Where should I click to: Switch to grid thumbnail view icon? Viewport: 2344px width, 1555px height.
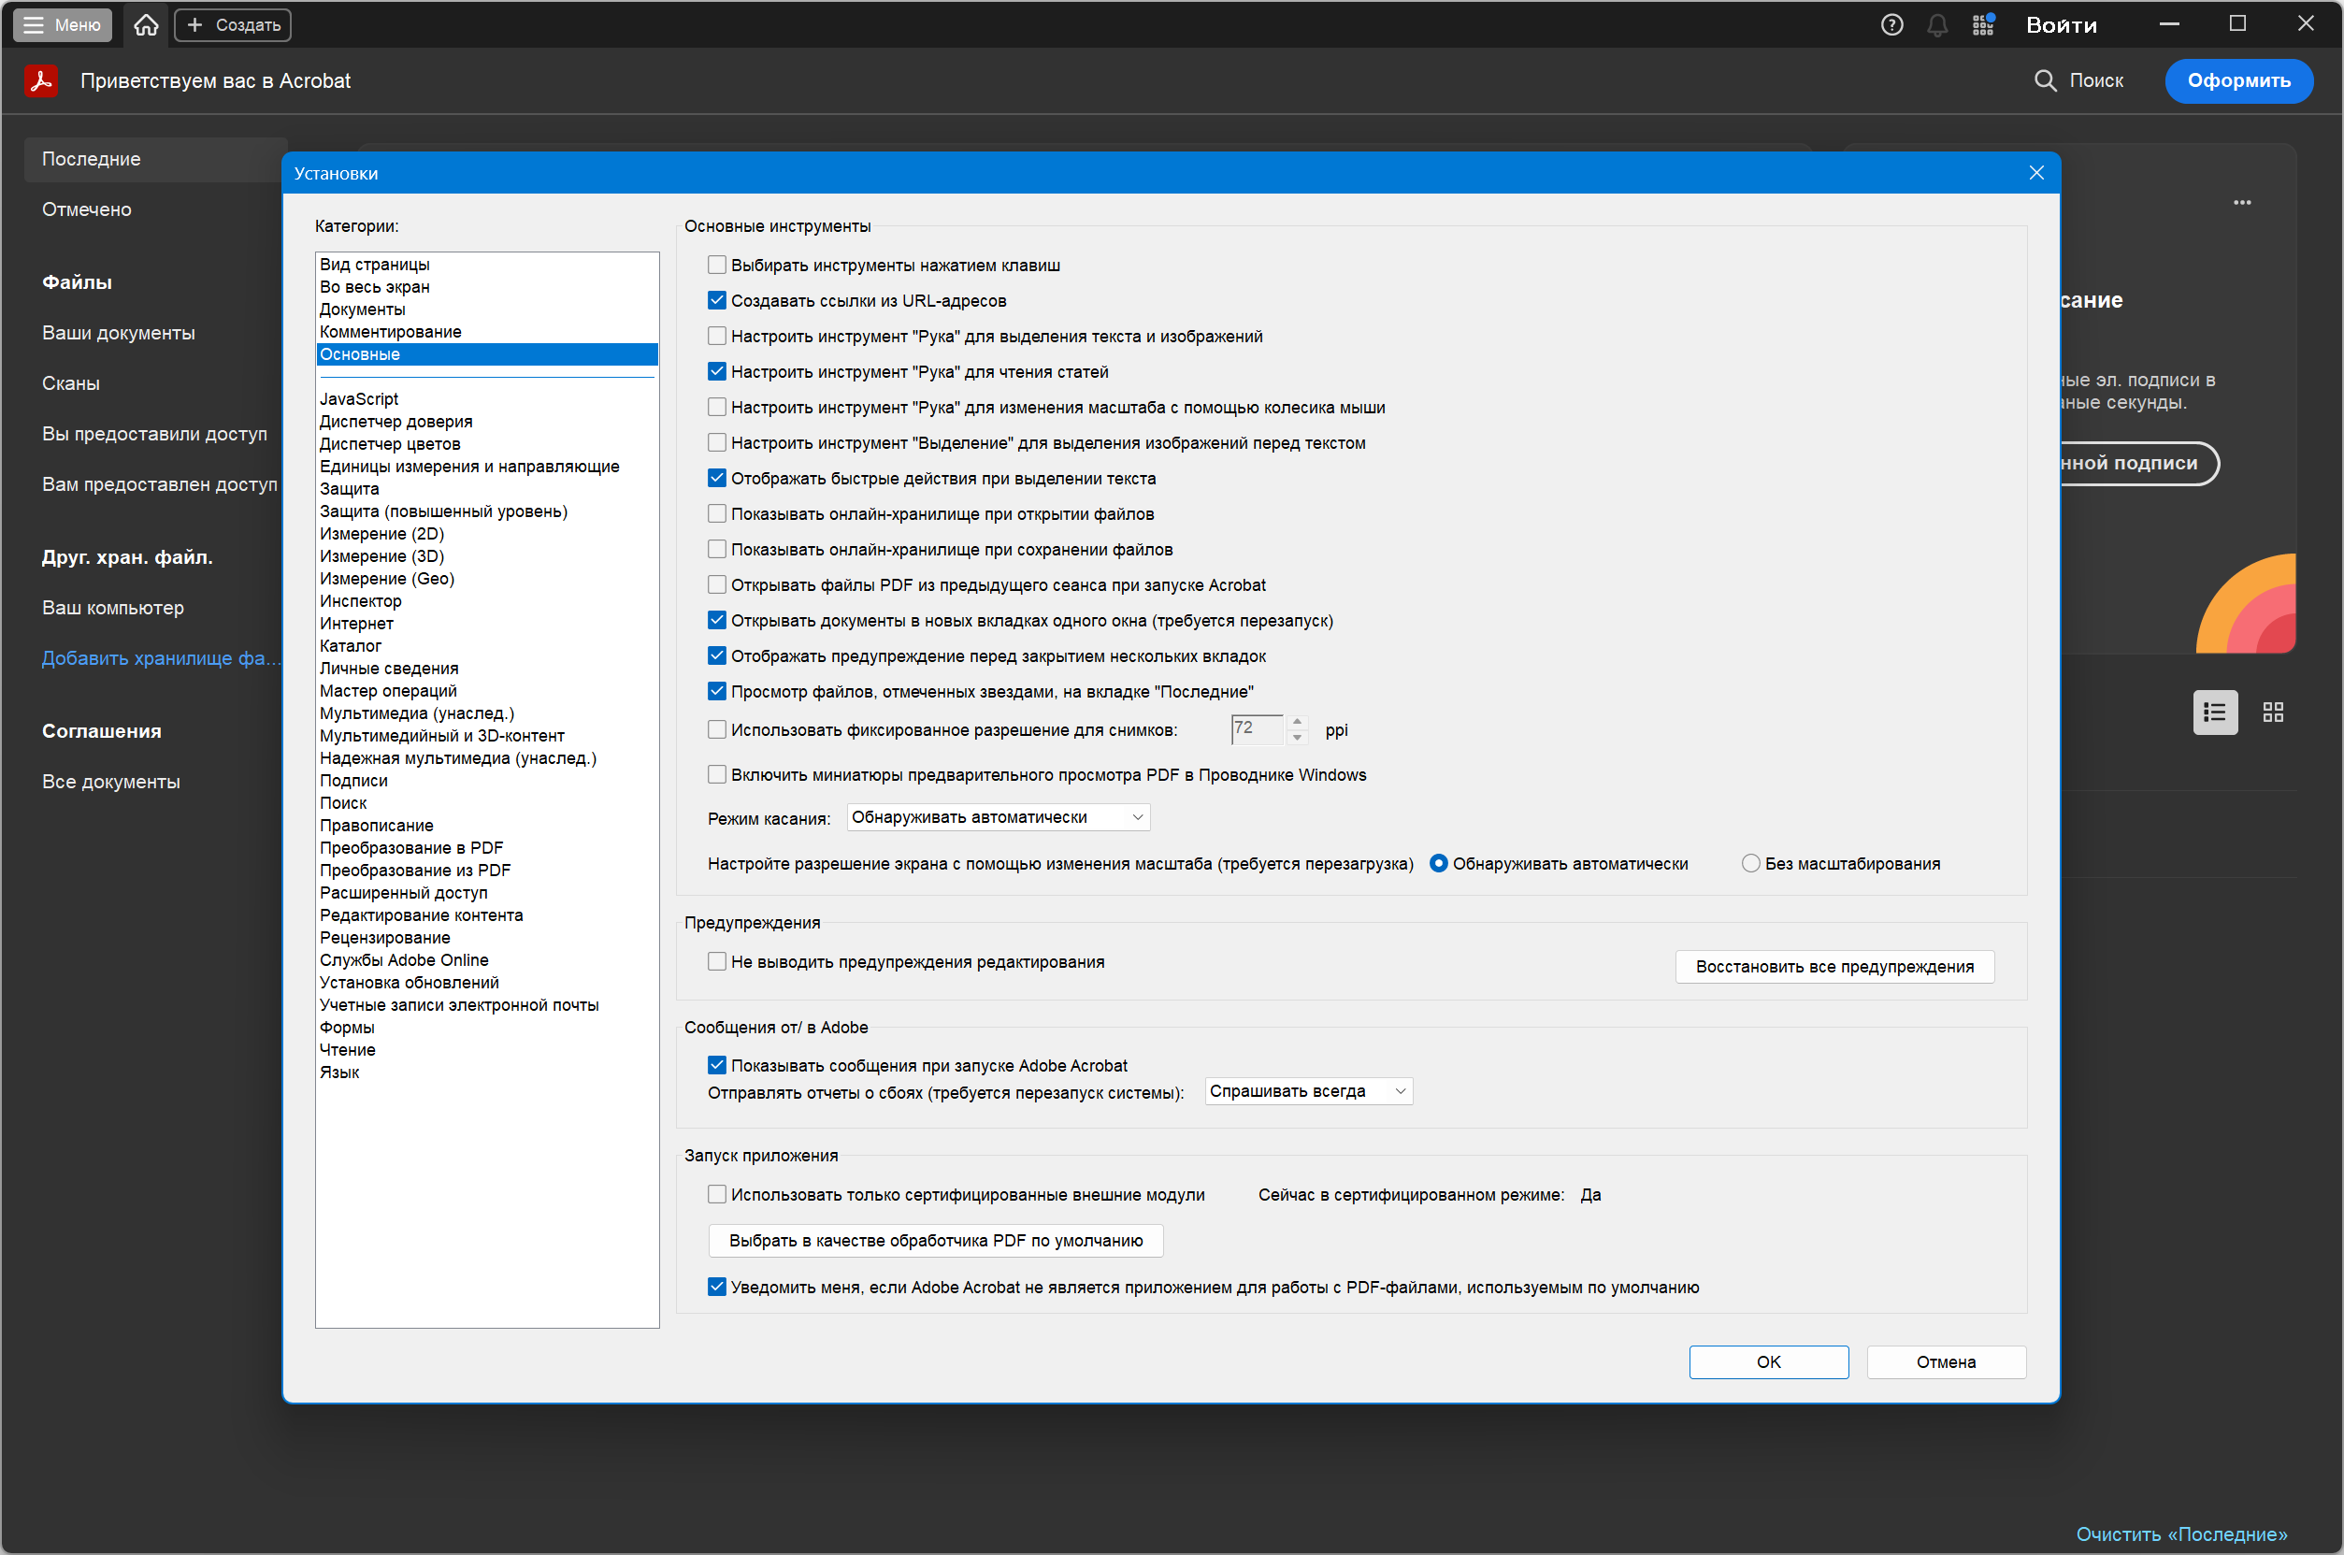point(2273,713)
